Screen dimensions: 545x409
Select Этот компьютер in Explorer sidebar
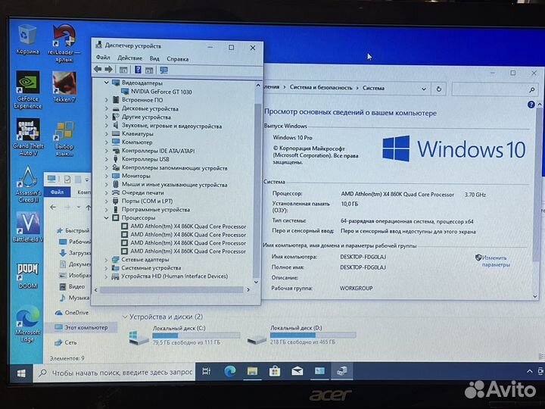click(x=81, y=328)
